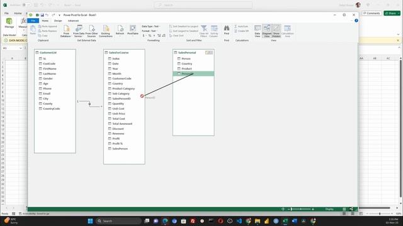
Task: Open the Existing Connections dialog
Action: coord(106,31)
